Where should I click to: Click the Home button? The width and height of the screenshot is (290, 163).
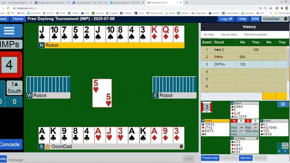[x=18, y=19]
